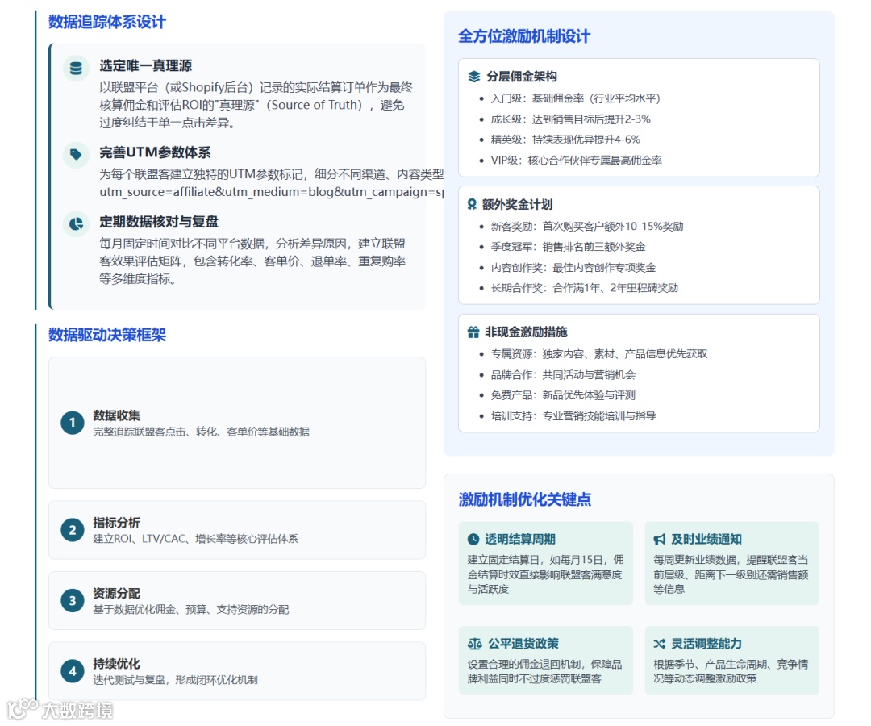Viewport: 871px width, 726px height.
Task: Click the 分层佣金架构 title
Action: click(x=522, y=77)
